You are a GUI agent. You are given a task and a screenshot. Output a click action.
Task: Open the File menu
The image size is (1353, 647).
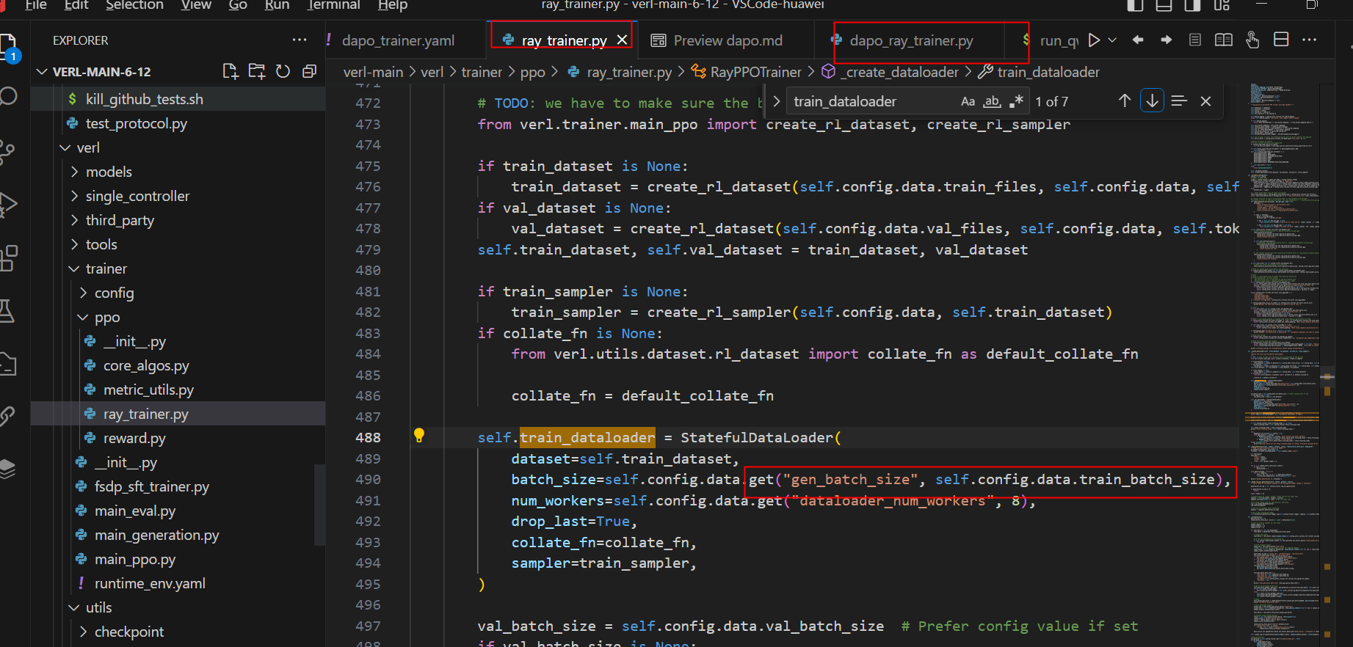pyautogui.click(x=36, y=5)
